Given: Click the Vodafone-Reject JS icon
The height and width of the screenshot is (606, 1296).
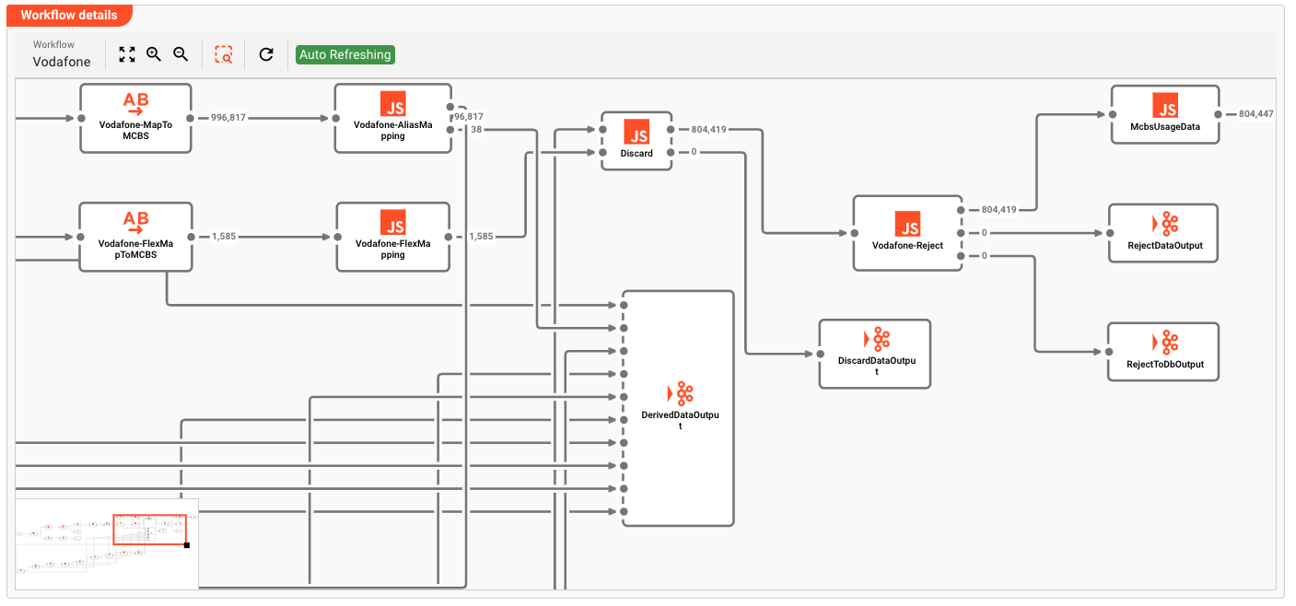Looking at the screenshot, I should [908, 224].
